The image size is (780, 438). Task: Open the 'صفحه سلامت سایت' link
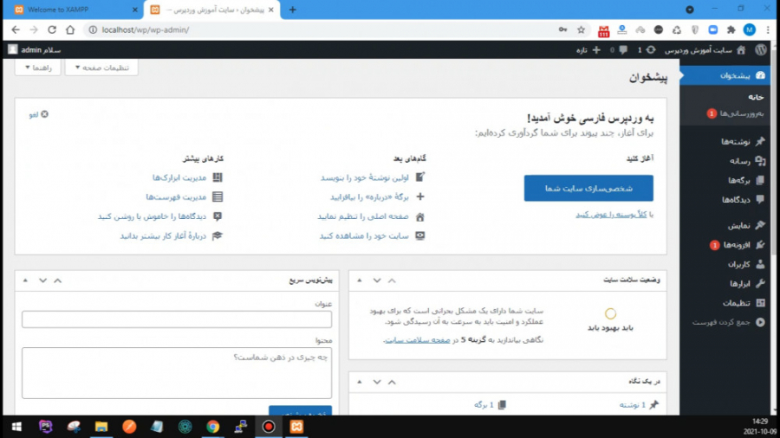pos(418,340)
